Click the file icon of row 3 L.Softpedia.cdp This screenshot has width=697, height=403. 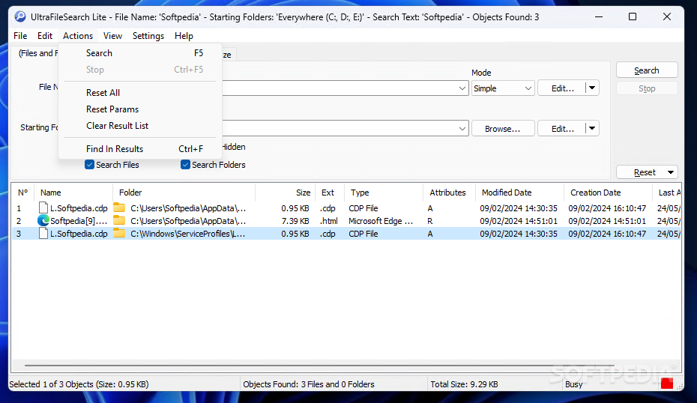[43, 233]
